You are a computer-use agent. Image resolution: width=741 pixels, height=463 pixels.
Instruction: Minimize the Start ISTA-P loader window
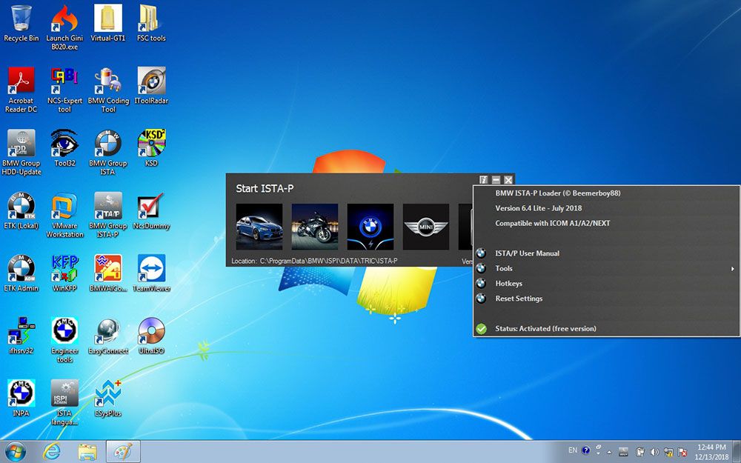pyautogui.click(x=496, y=179)
